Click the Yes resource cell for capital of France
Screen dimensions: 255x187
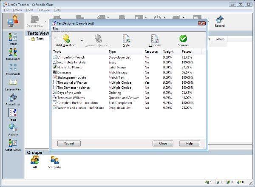click(147, 82)
